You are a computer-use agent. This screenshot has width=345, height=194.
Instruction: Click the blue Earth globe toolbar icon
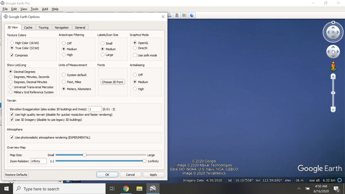192,15
